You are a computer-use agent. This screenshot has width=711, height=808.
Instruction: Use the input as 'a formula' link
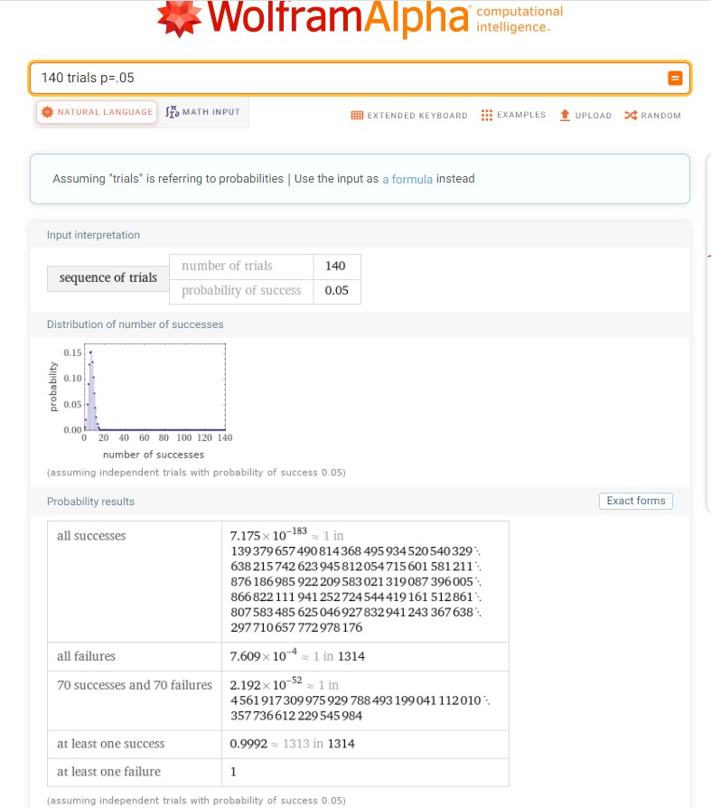(x=407, y=179)
